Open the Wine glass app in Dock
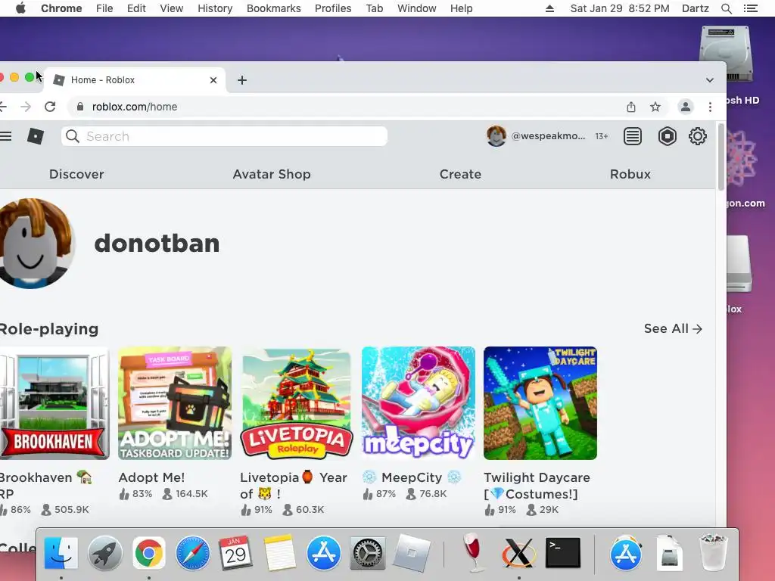Screen dimensions: 775x581 pos(474,553)
